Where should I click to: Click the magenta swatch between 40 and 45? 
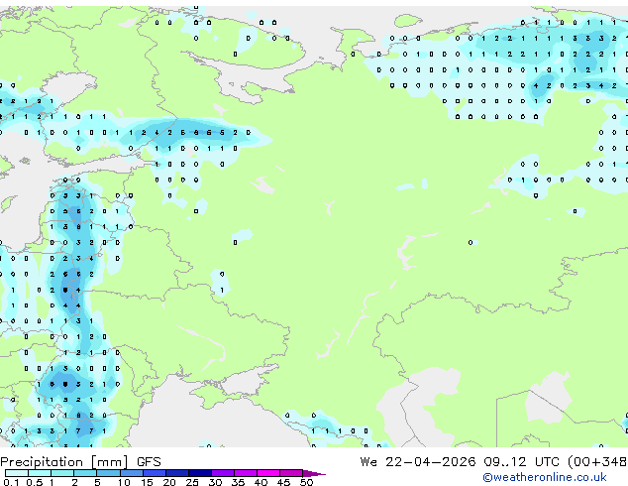(x=268, y=473)
